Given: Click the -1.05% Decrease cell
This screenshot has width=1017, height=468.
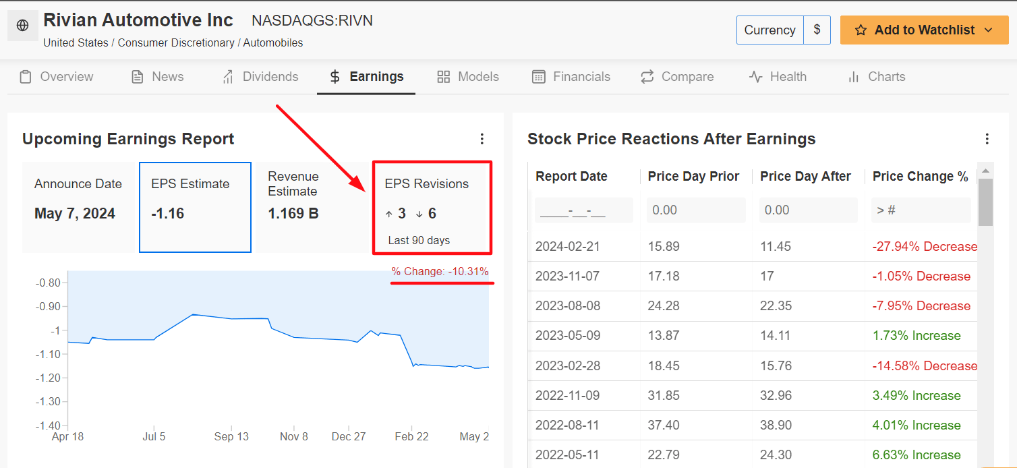Looking at the screenshot, I should click(x=921, y=276).
